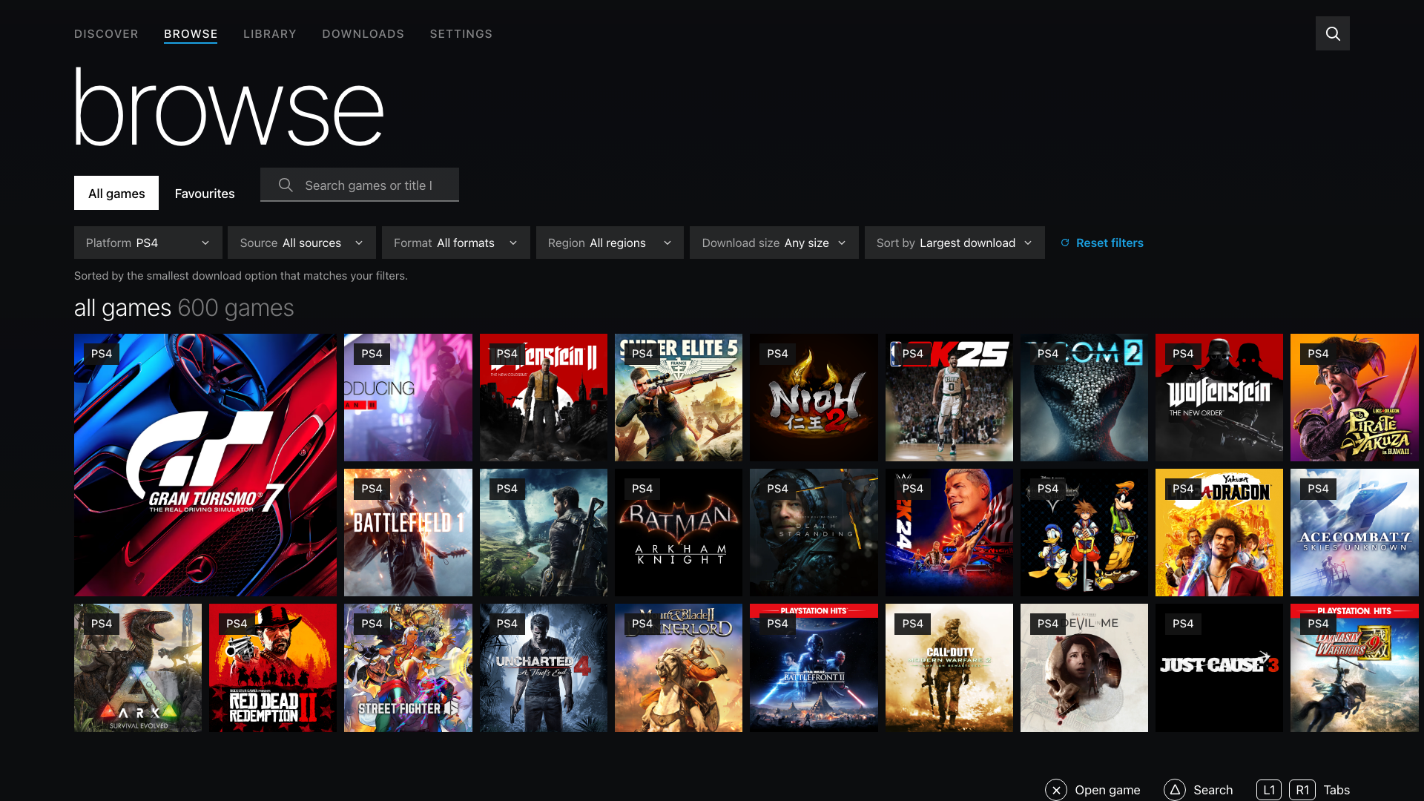Change Sort by Largest download dropdown
Screen dimensions: 1424x801
click(955, 243)
